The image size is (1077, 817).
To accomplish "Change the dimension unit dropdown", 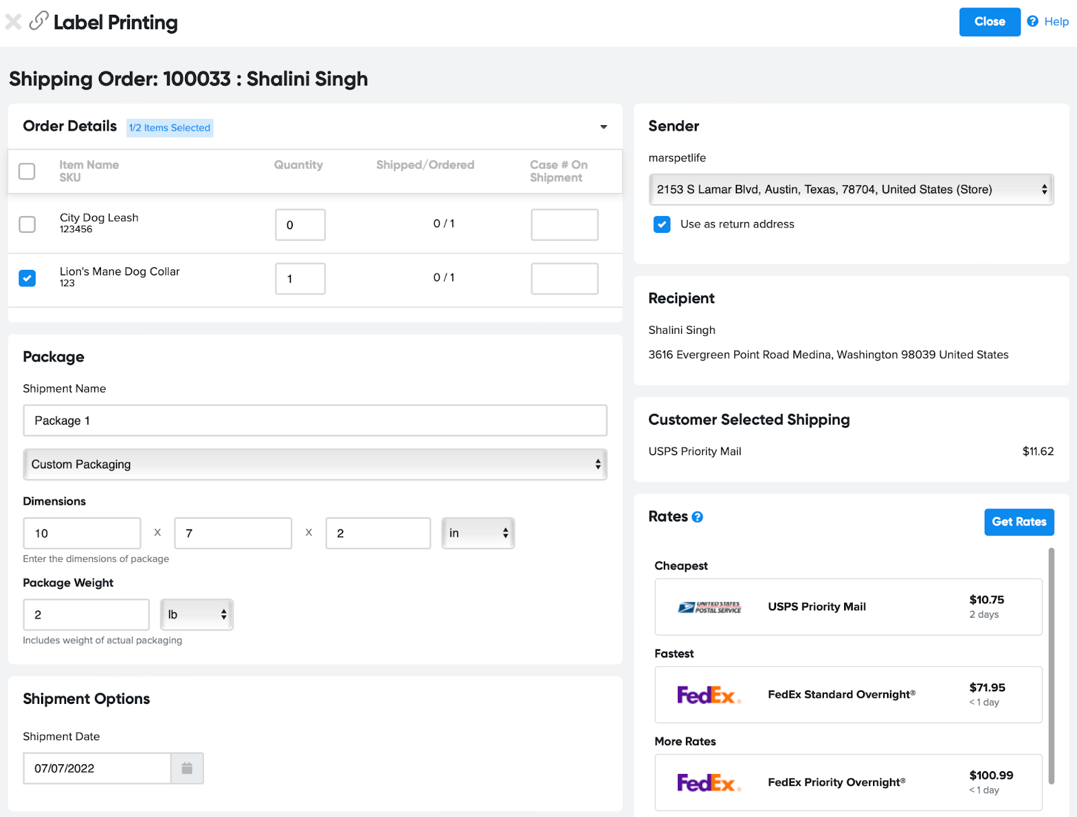I will tap(478, 533).
